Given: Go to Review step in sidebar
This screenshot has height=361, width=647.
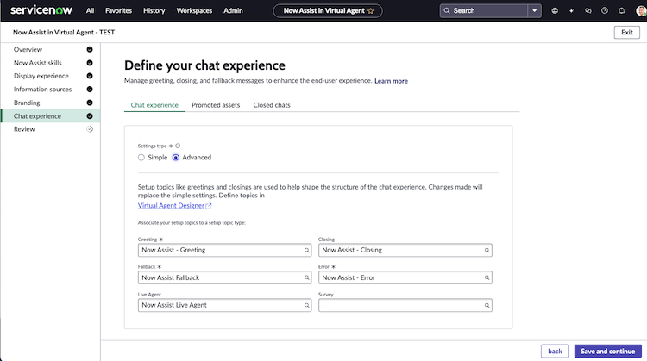Looking at the screenshot, I should 24,129.
